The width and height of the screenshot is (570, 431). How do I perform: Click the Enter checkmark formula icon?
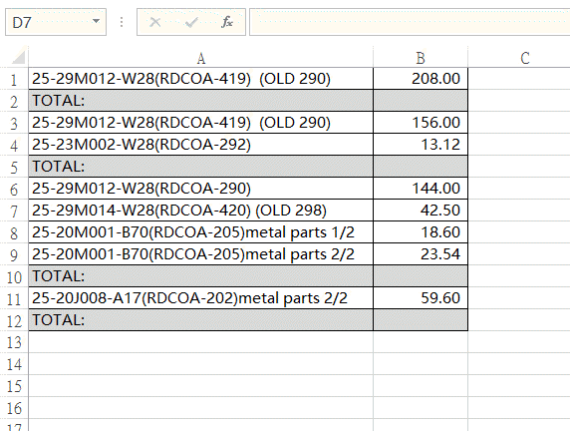pos(191,23)
